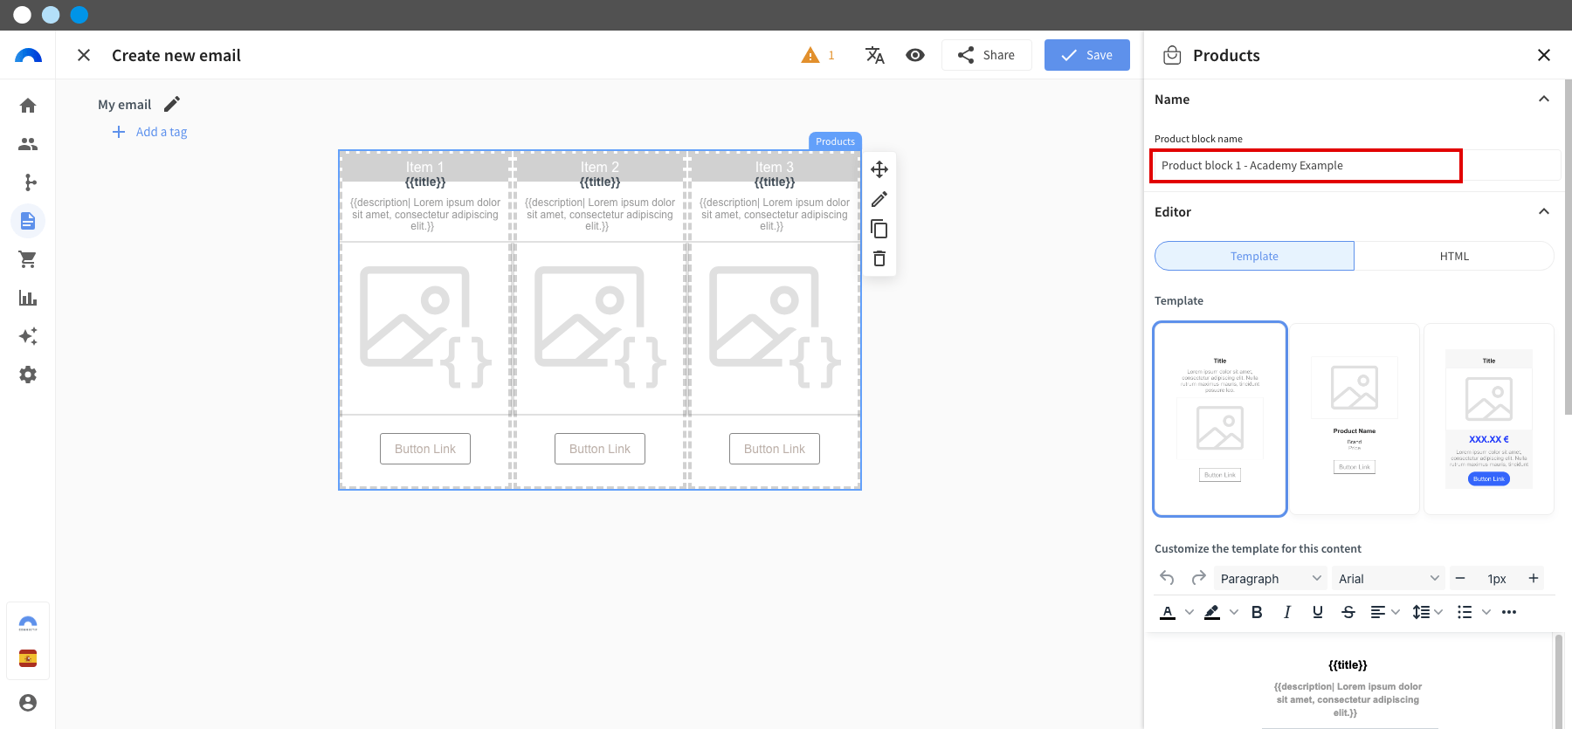The height and width of the screenshot is (729, 1572).
Task: Select the Item 1 image placeholder
Action: (x=425, y=327)
